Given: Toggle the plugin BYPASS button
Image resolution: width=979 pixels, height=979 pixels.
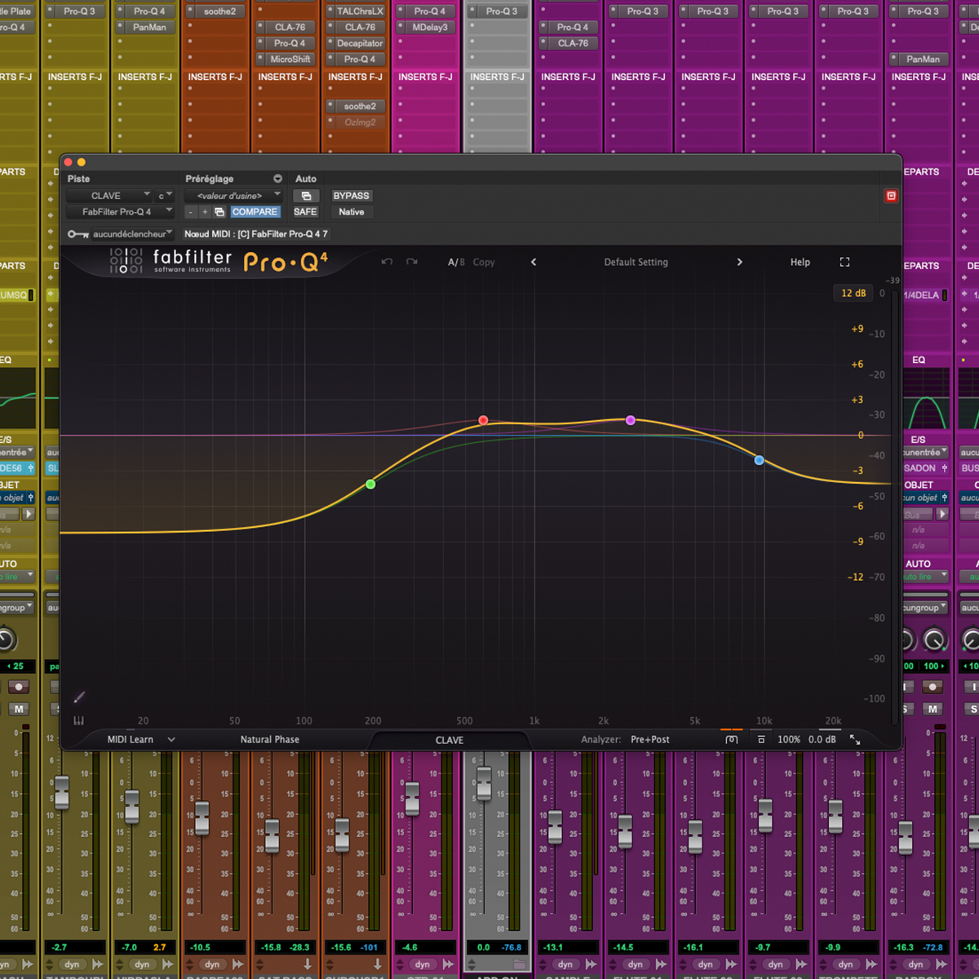Looking at the screenshot, I should point(352,196).
